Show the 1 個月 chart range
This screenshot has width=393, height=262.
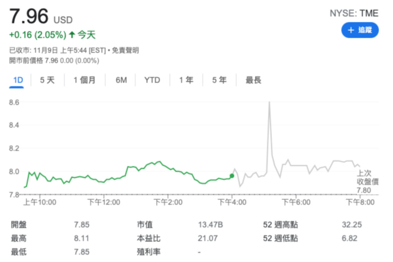[x=84, y=80]
